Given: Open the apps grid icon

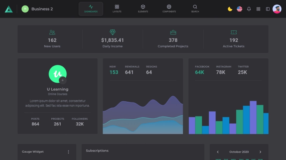Looking at the screenshot, I should 258,9.
